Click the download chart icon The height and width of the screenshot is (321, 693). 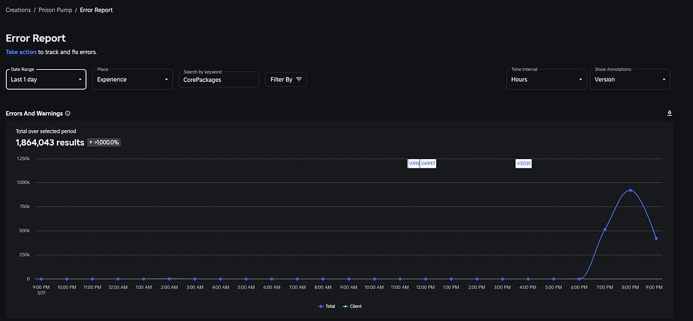pos(669,113)
